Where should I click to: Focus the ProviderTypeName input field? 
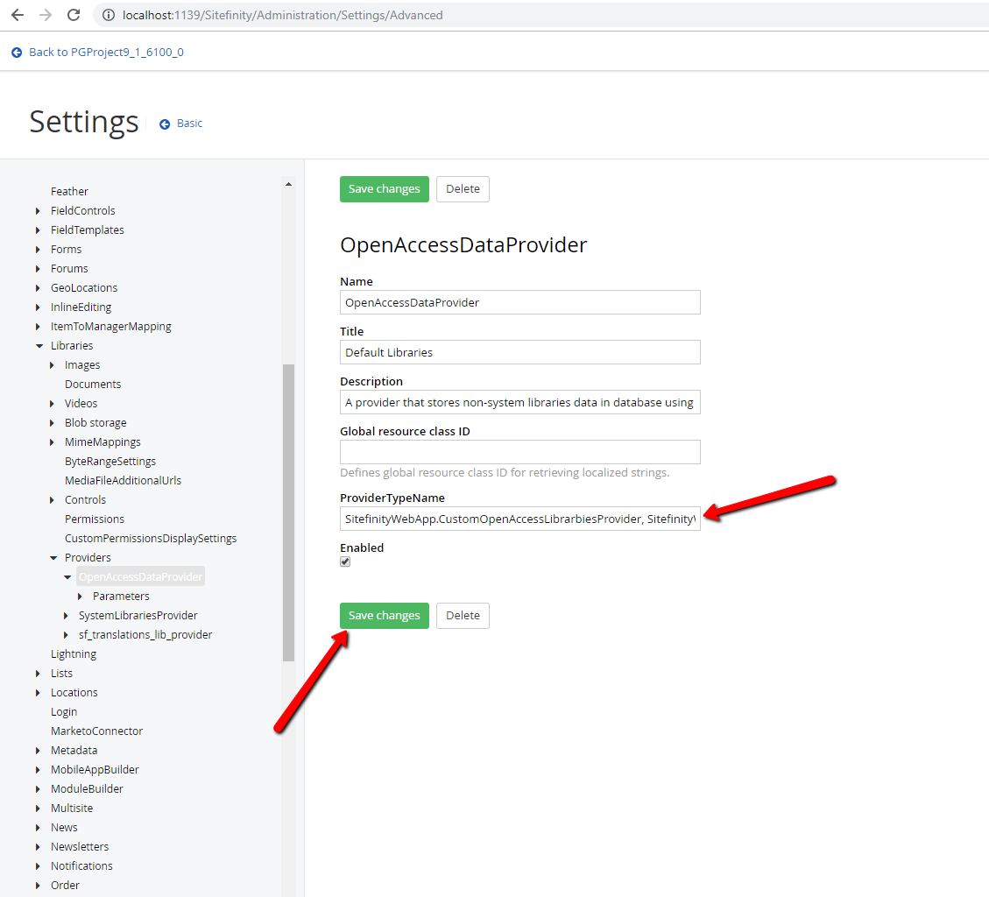pyautogui.click(x=519, y=519)
